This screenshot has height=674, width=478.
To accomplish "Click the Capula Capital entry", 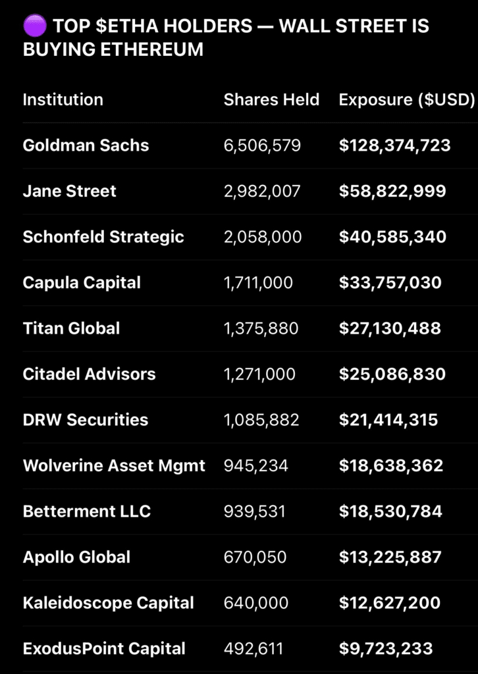I will [82, 283].
